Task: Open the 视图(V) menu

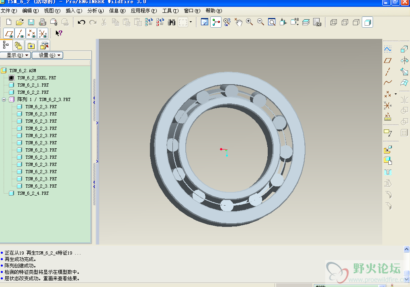Action: pos(52,11)
